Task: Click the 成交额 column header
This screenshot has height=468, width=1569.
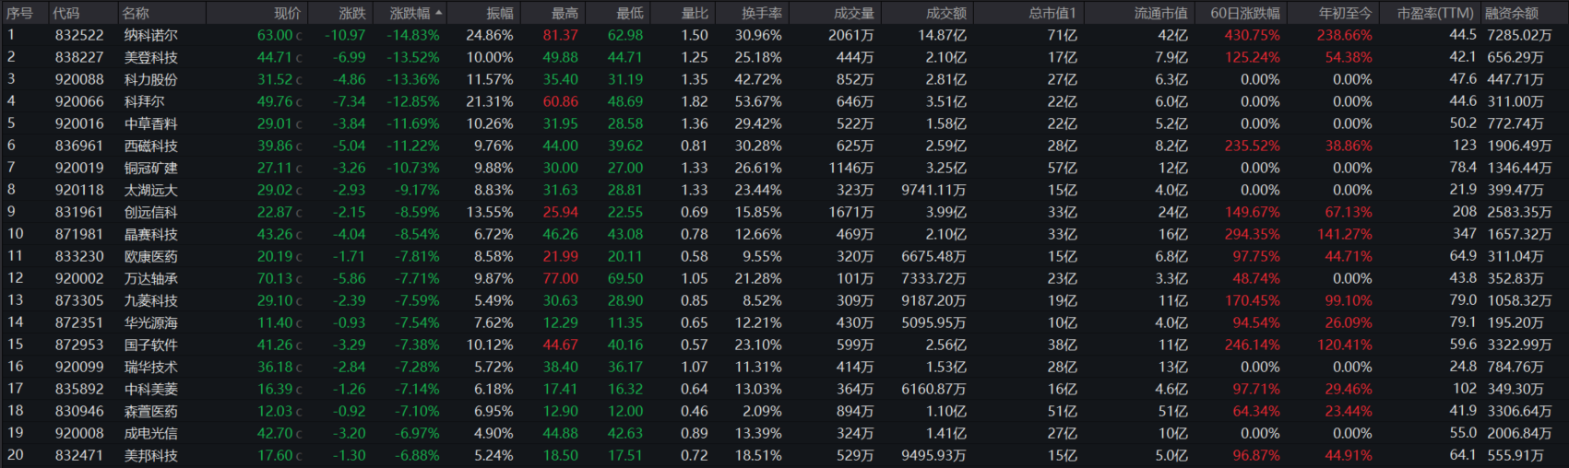Action: coord(945,13)
